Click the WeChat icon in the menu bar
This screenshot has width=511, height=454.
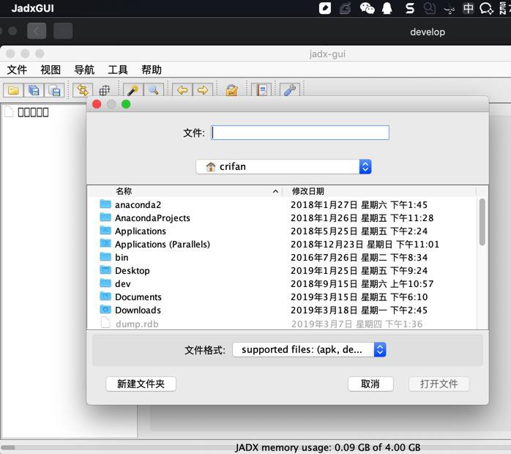pos(367,8)
